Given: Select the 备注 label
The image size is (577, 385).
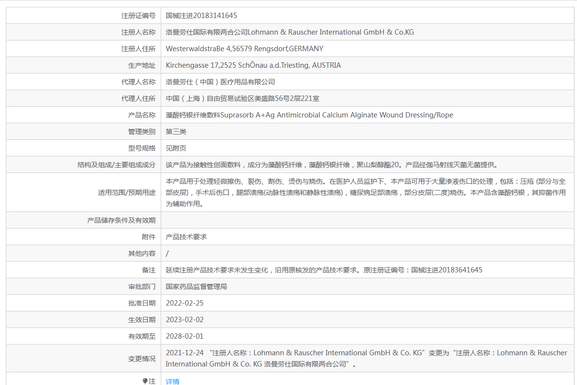Looking at the screenshot, I should [149, 270].
